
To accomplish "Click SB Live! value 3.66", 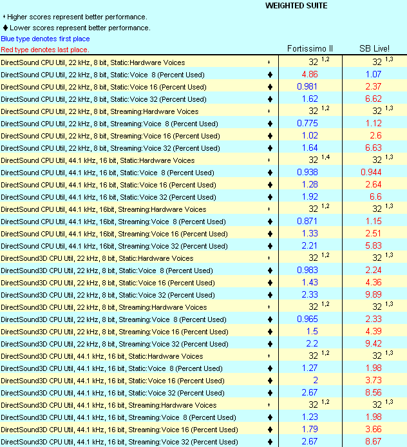I will 374,430.
